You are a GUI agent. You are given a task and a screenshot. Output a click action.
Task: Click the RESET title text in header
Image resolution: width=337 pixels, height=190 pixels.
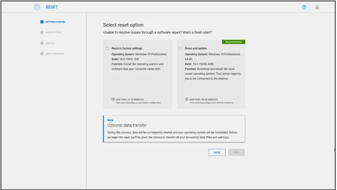point(52,7)
